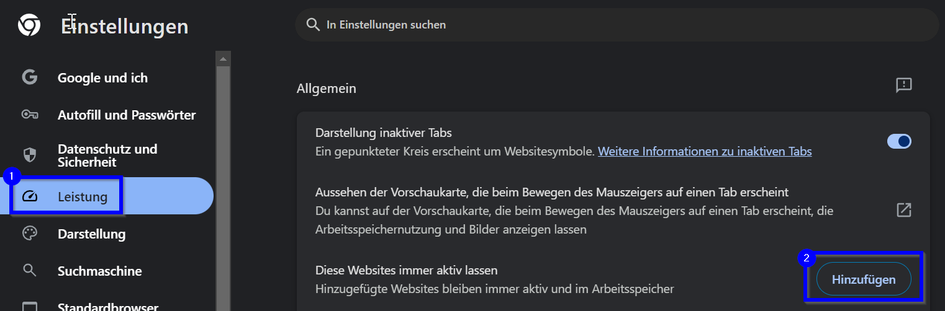Viewport: 945px width, 311px height.
Task: Open Google und ich settings
Action: [102, 78]
